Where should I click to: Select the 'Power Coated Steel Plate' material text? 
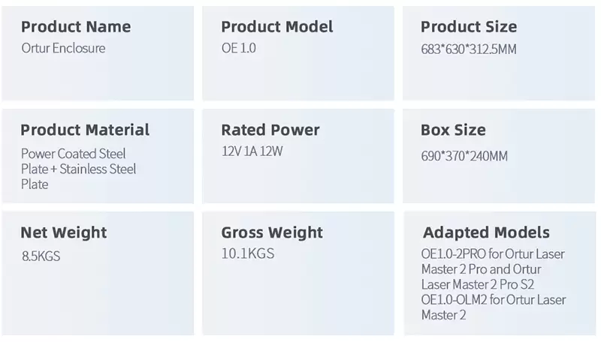(x=73, y=154)
